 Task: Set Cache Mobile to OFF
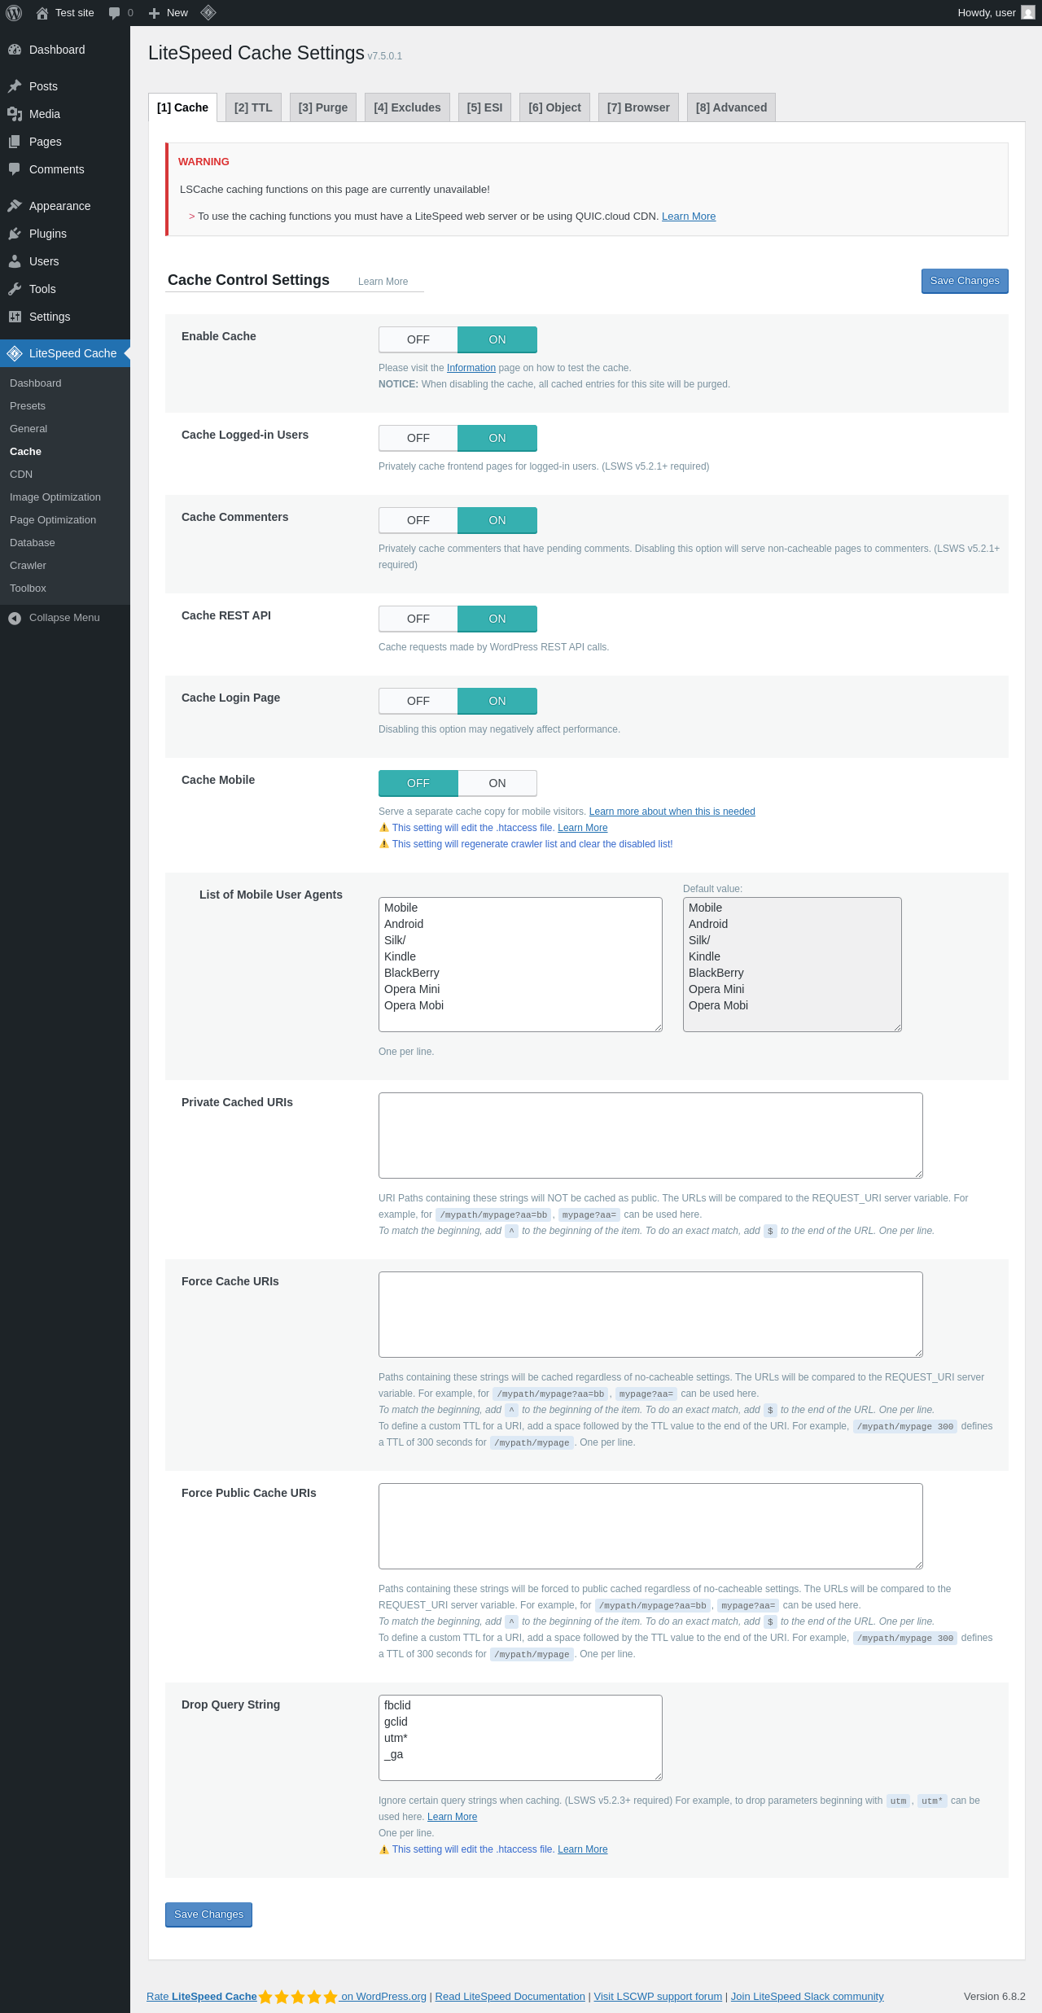(x=418, y=783)
